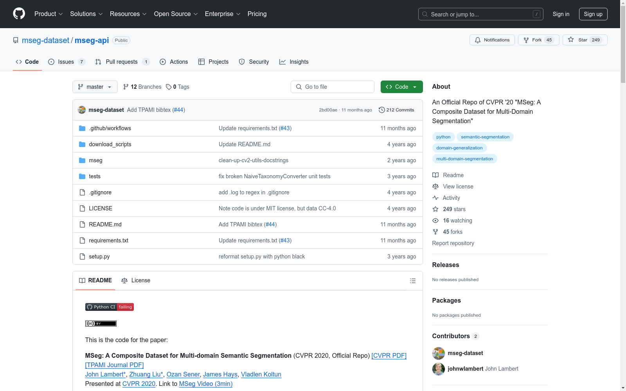
Task: Open the green Code dropdown
Action: [401, 87]
